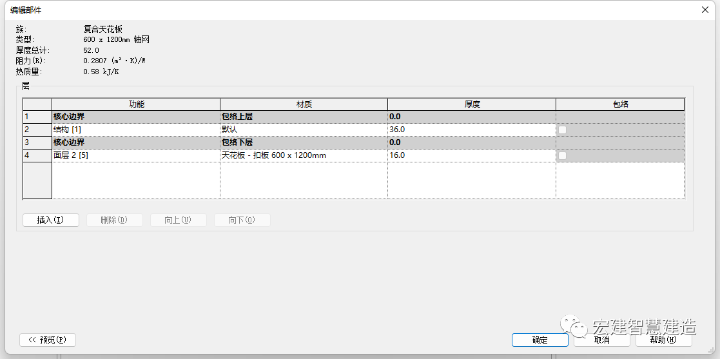Click the 0.58 kJ/K thermal mass value
Screen dimensions: 720x359
coord(101,72)
